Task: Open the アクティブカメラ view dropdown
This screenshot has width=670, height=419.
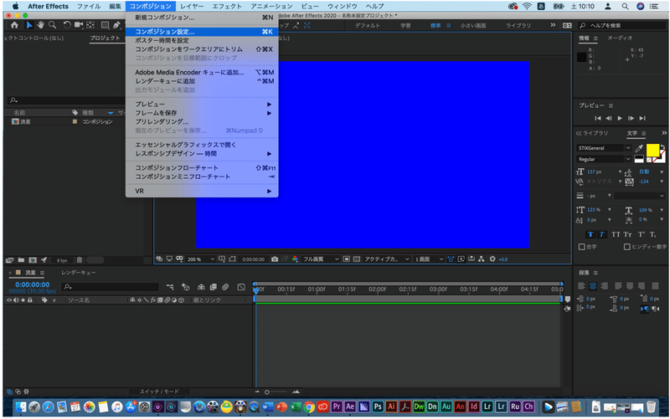Action: click(x=386, y=259)
